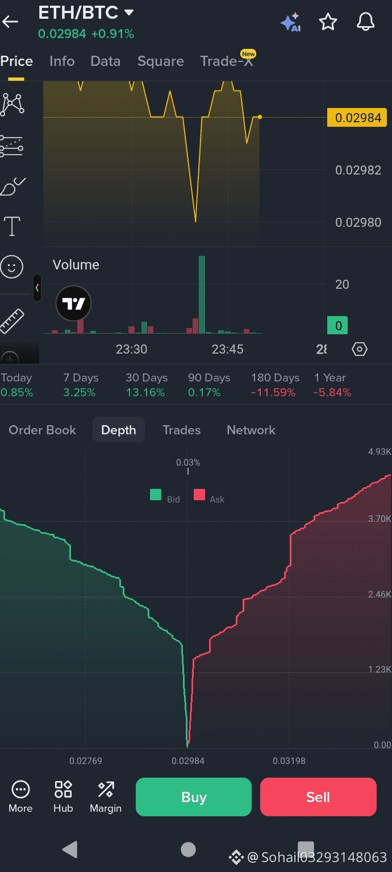Image resolution: width=392 pixels, height=872 pixels.
Task: Click the 0.03198 depth axis label
Action: [289, 761]
